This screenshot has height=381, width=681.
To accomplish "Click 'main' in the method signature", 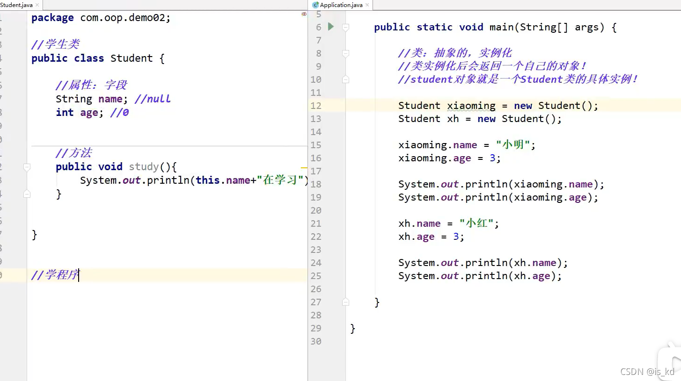I will pos(501,27).
